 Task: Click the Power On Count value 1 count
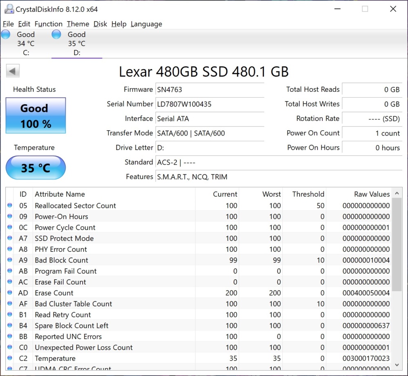point(372,133)
